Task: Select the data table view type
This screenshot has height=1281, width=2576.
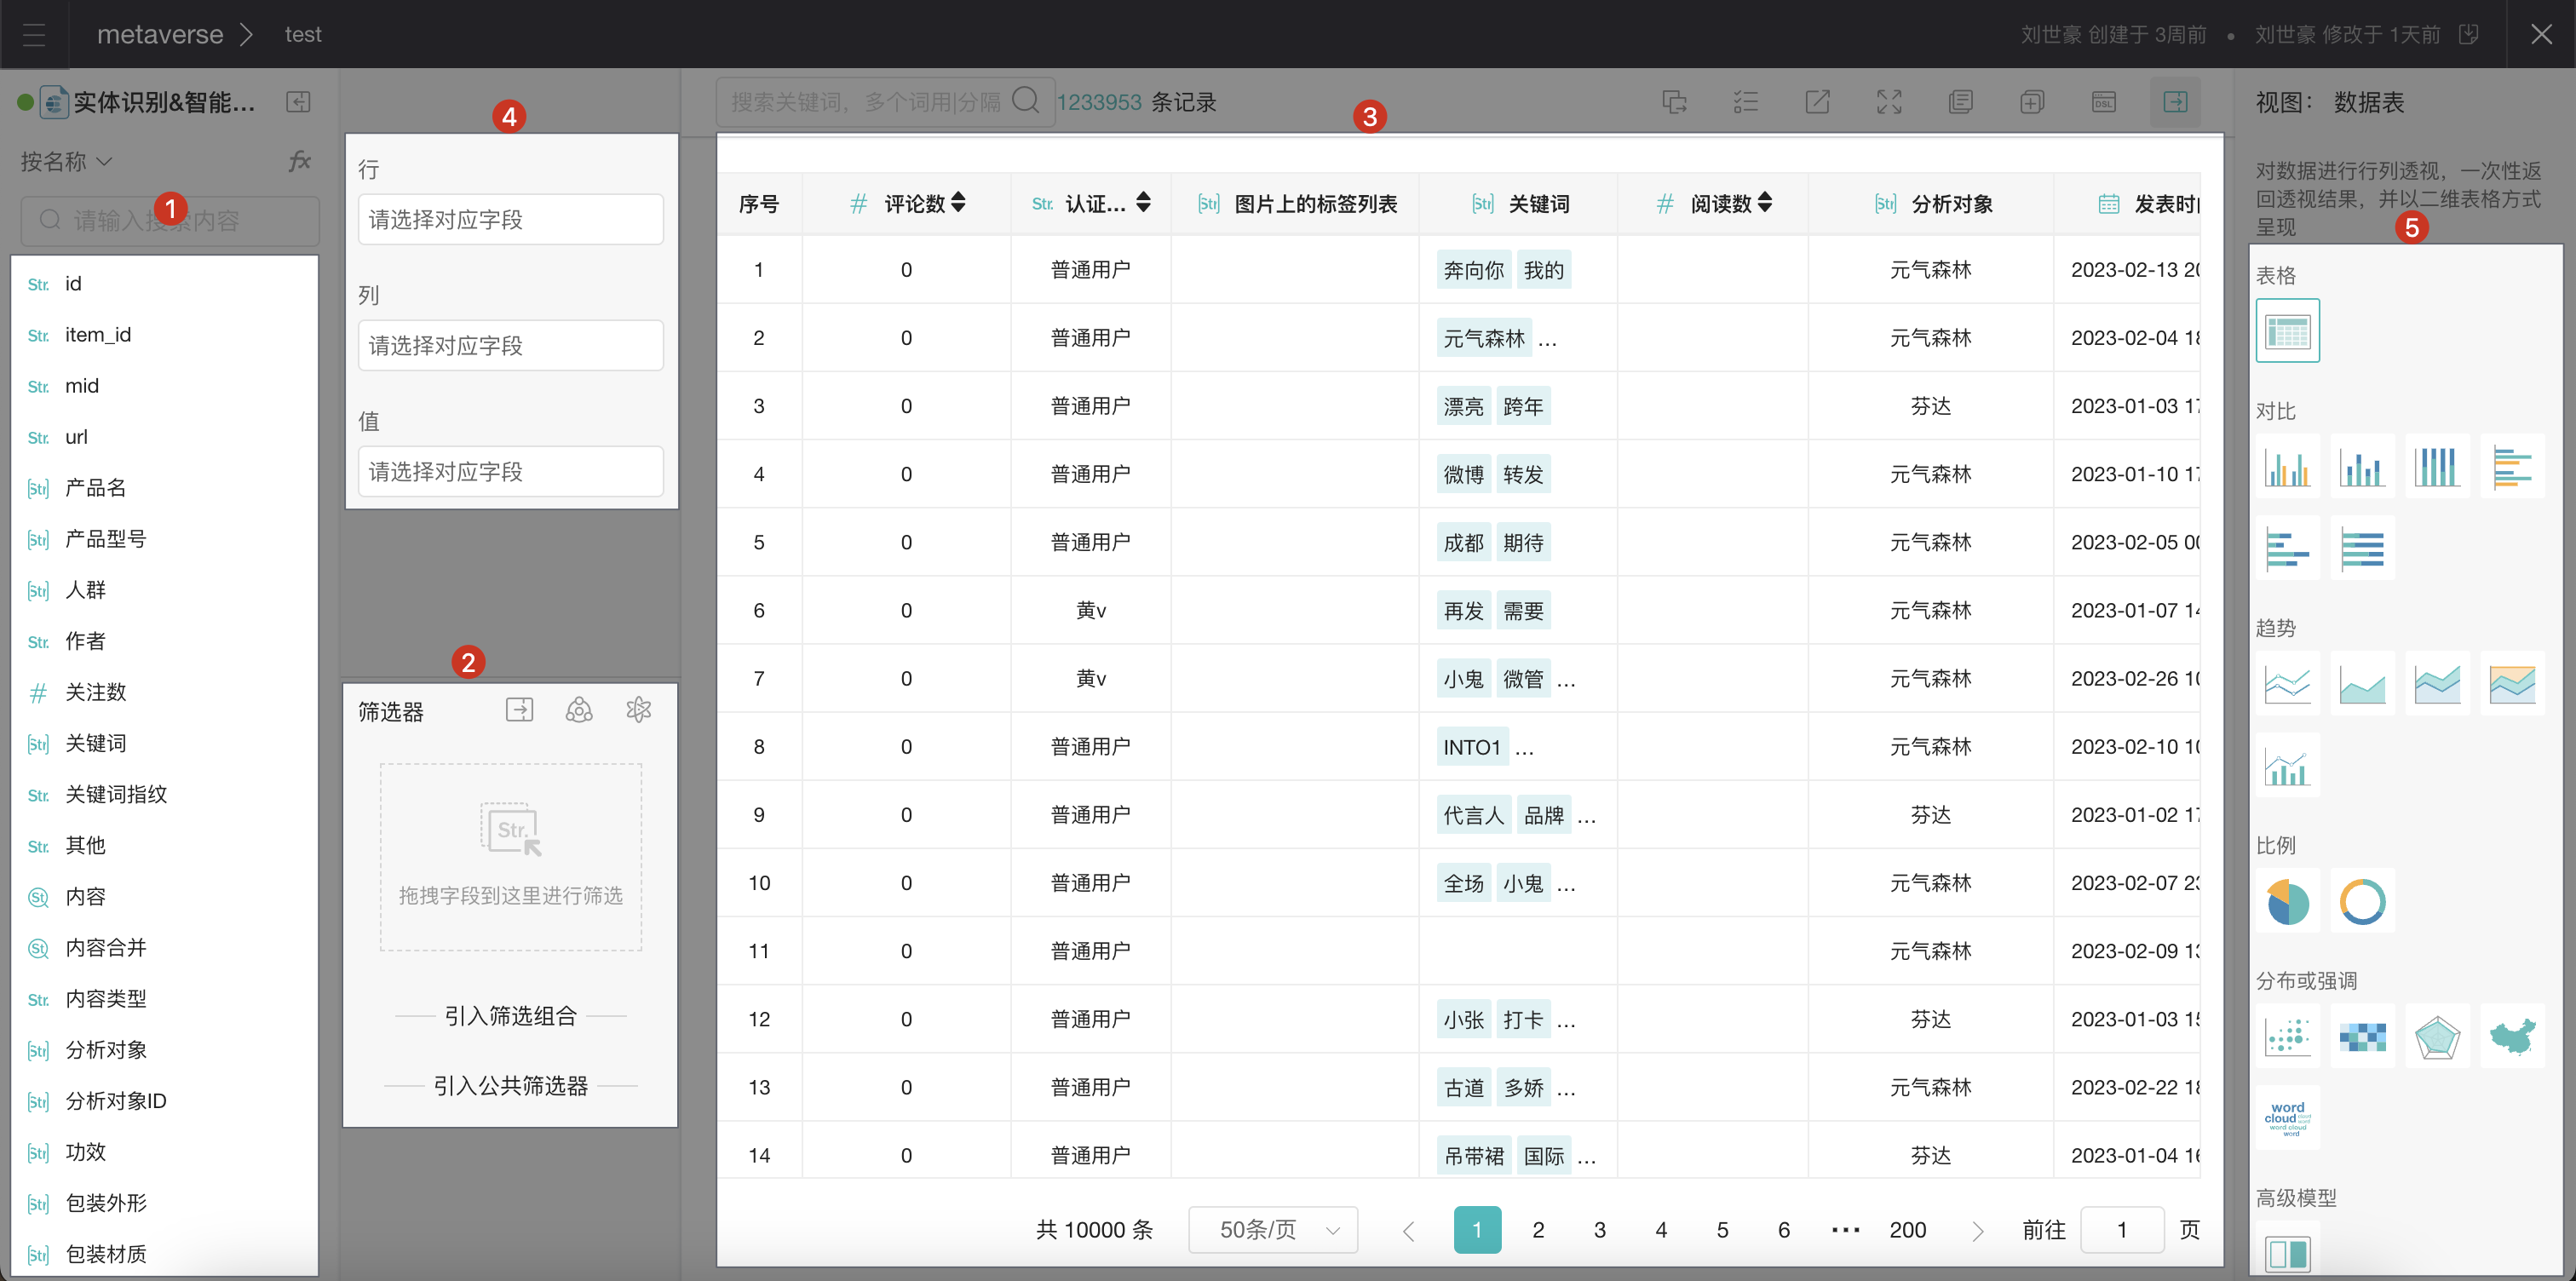Action: point(2287,331)
